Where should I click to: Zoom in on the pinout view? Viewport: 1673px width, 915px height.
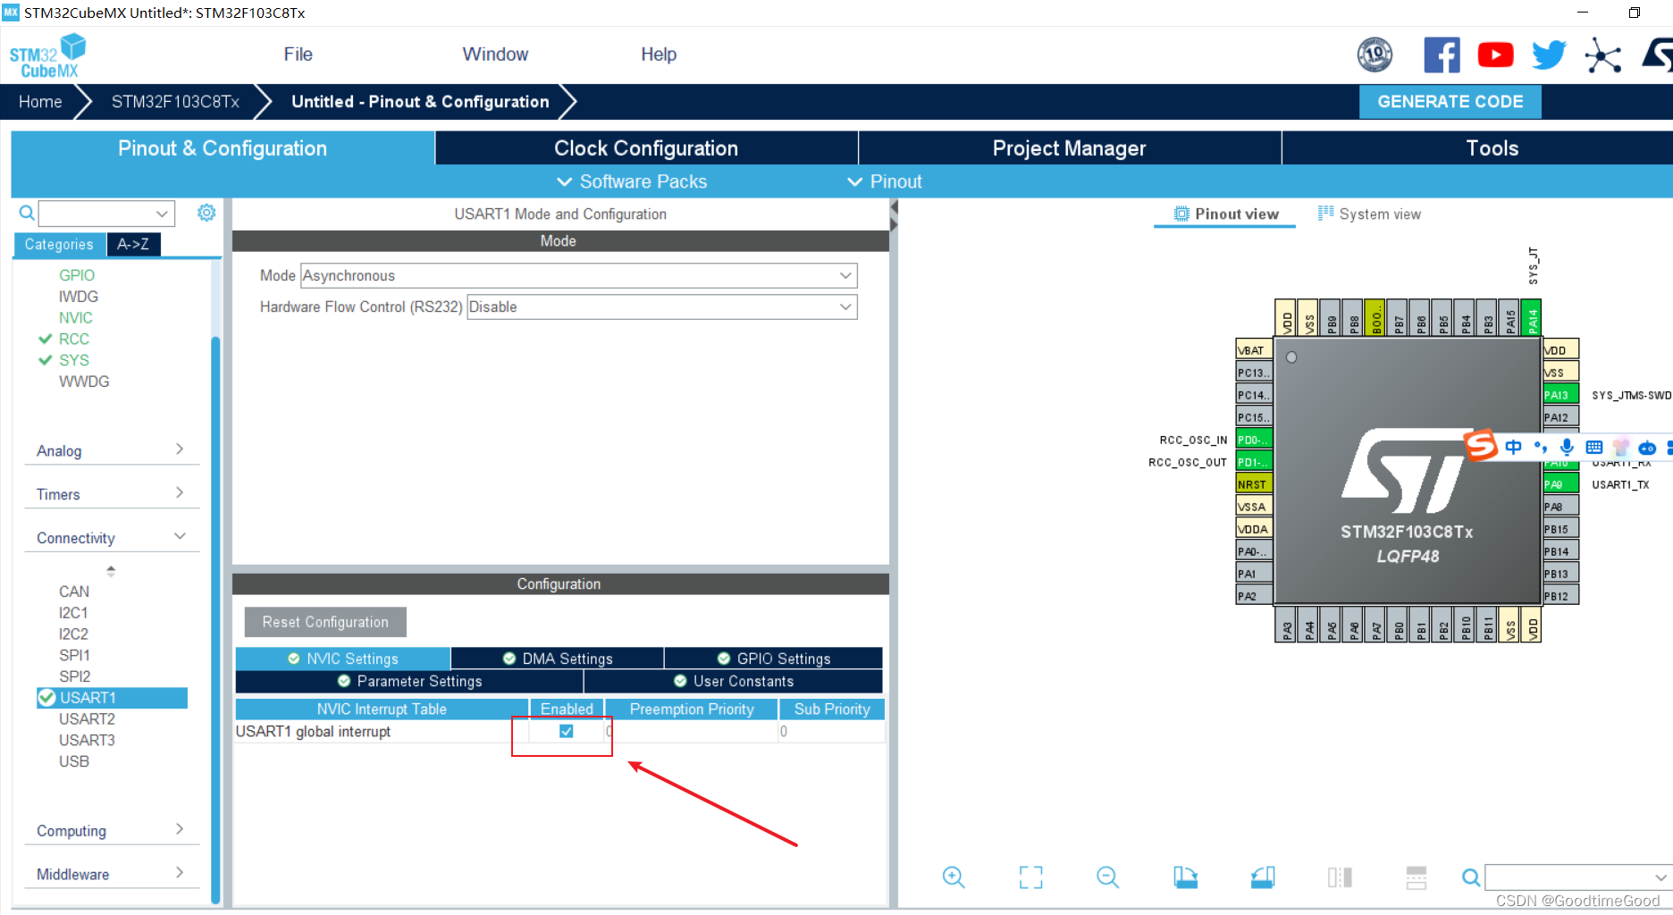[954, 877]
